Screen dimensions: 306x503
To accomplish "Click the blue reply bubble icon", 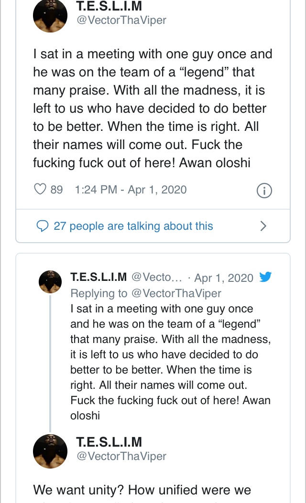I will [43, 226].
